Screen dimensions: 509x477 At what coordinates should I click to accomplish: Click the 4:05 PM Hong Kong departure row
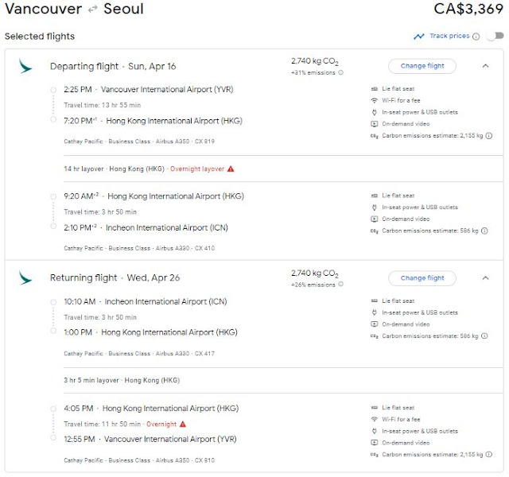[151, 409]
